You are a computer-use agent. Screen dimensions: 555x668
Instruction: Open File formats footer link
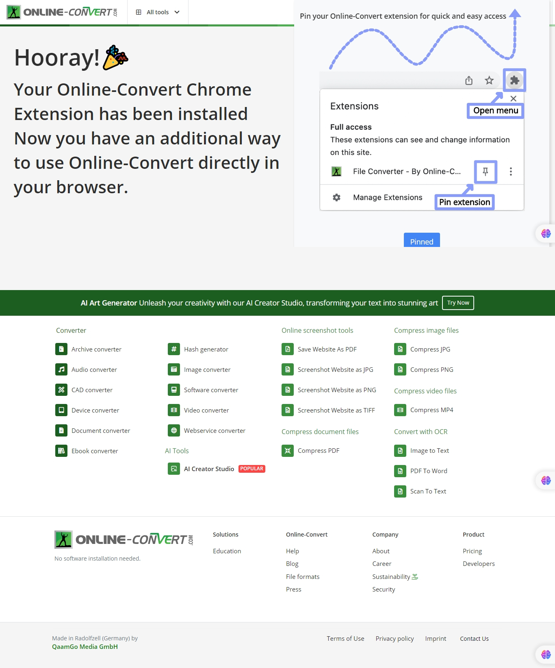point(303,577)
